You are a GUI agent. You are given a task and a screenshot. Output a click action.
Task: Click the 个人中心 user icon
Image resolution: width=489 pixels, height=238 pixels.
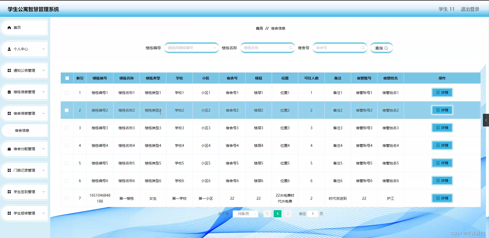[x=9, y=49]
